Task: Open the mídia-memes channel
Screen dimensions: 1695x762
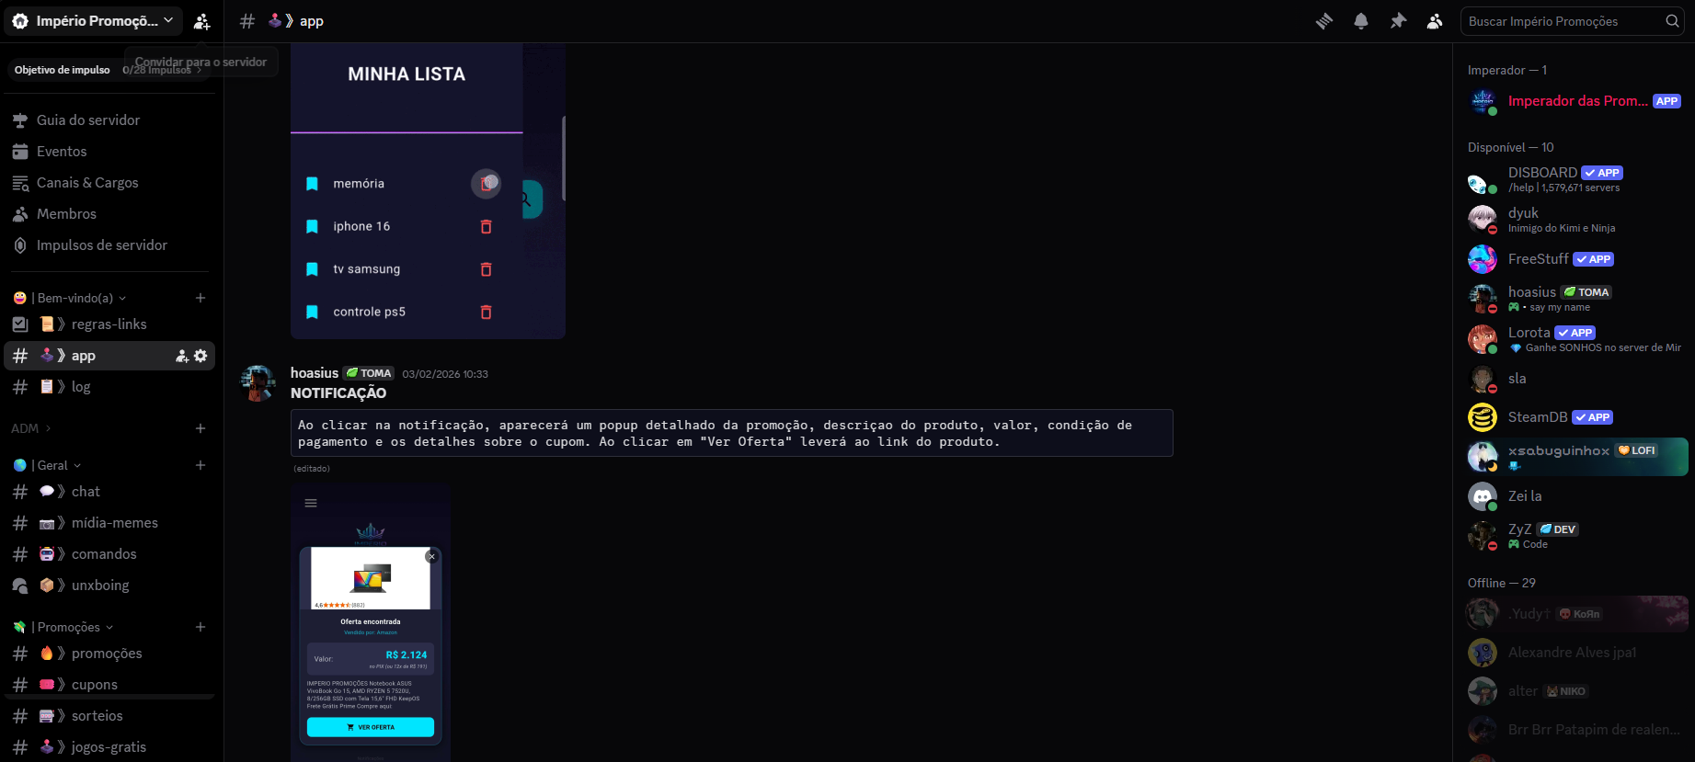Action: click(x=109, y=523)
